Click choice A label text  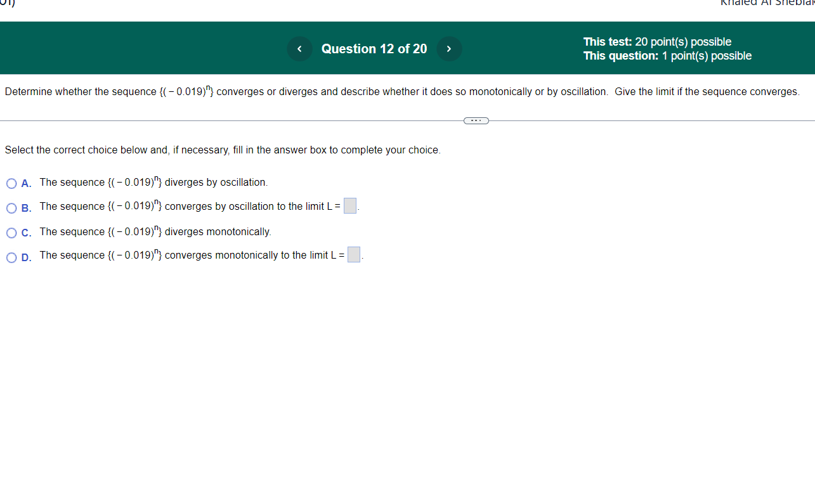point(153,182)
